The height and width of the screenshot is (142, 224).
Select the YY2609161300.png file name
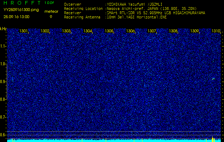(x=21, y=10)
